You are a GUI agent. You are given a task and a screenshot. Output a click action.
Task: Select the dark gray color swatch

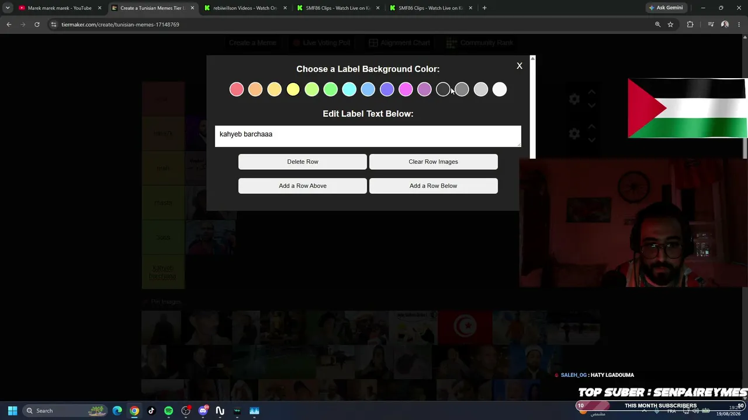[x=462, y=89]
